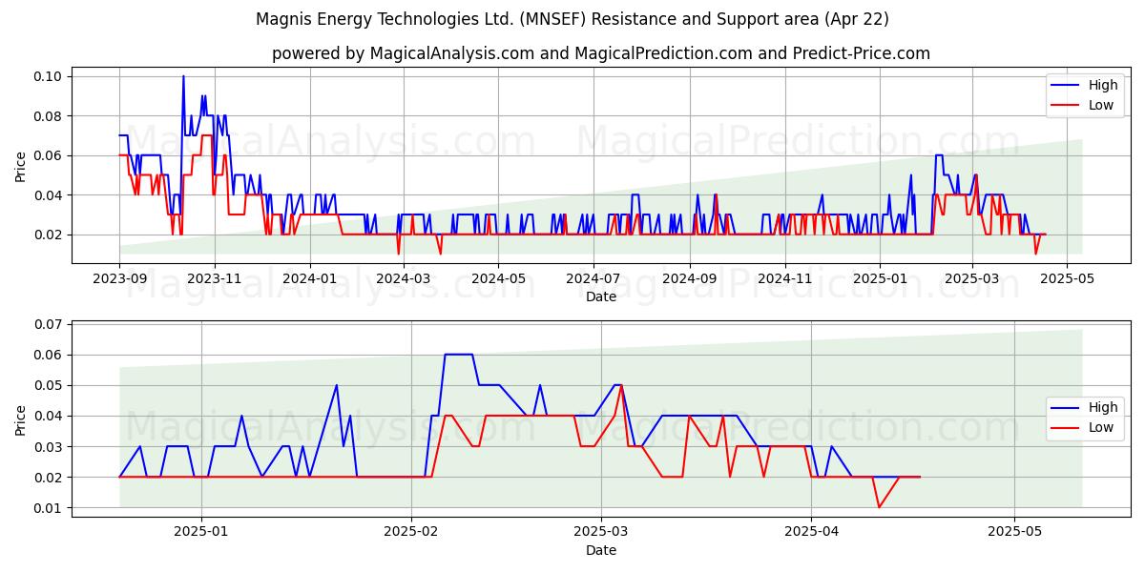Click the 0.10 price tick label
This screenshot has height=572, width=1145.
click(48, 76)
